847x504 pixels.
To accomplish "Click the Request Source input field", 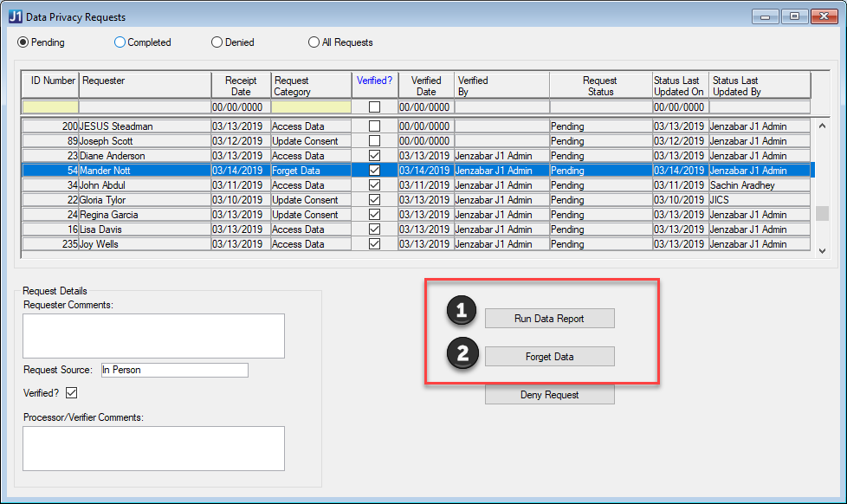I will click(174, 371).
